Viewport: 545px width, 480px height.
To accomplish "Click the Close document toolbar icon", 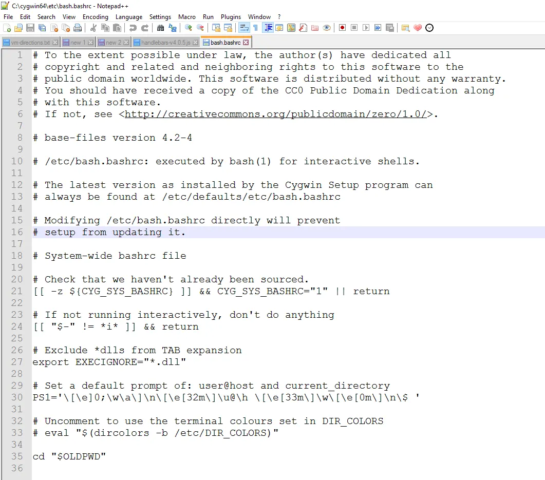I will (54, 28).
